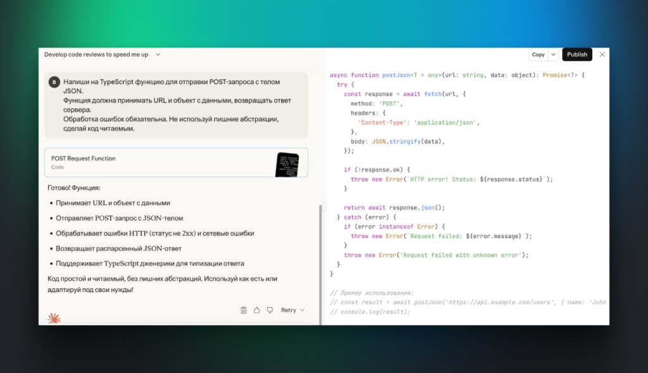The width and height of the screenshot is (648, 373).
Task: Click the orange Claude starburst logo
Action: point(54,319)
